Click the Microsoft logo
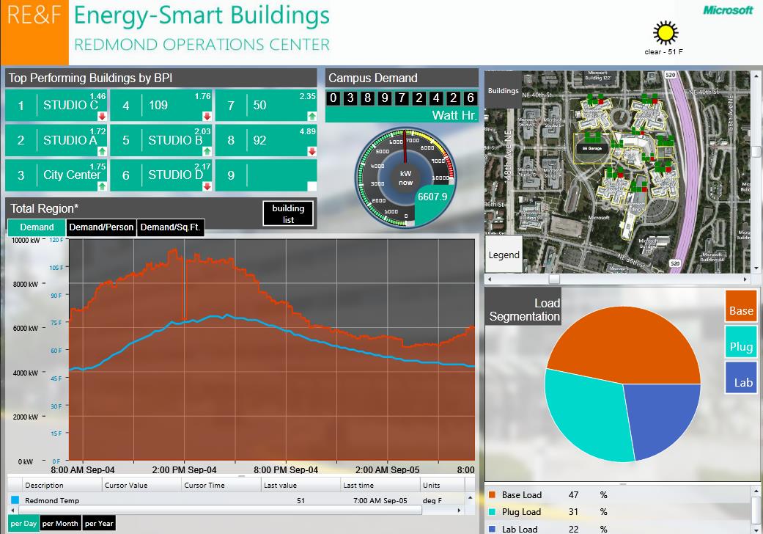763x534 pixels. [x=728, y=10]
